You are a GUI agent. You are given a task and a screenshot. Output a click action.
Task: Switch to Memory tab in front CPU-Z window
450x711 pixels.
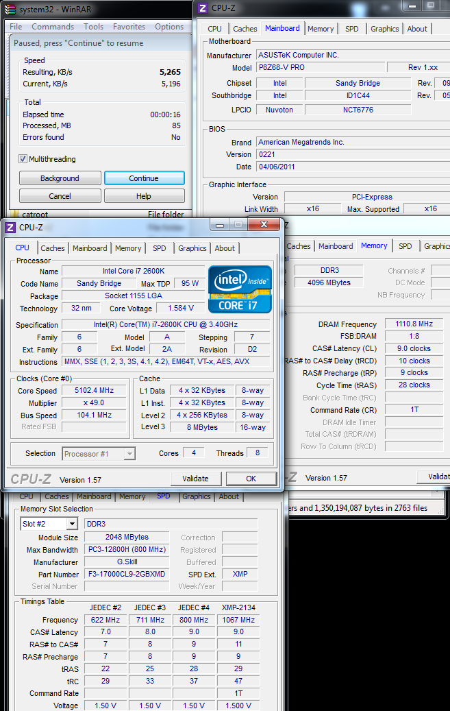pos(128,248)
